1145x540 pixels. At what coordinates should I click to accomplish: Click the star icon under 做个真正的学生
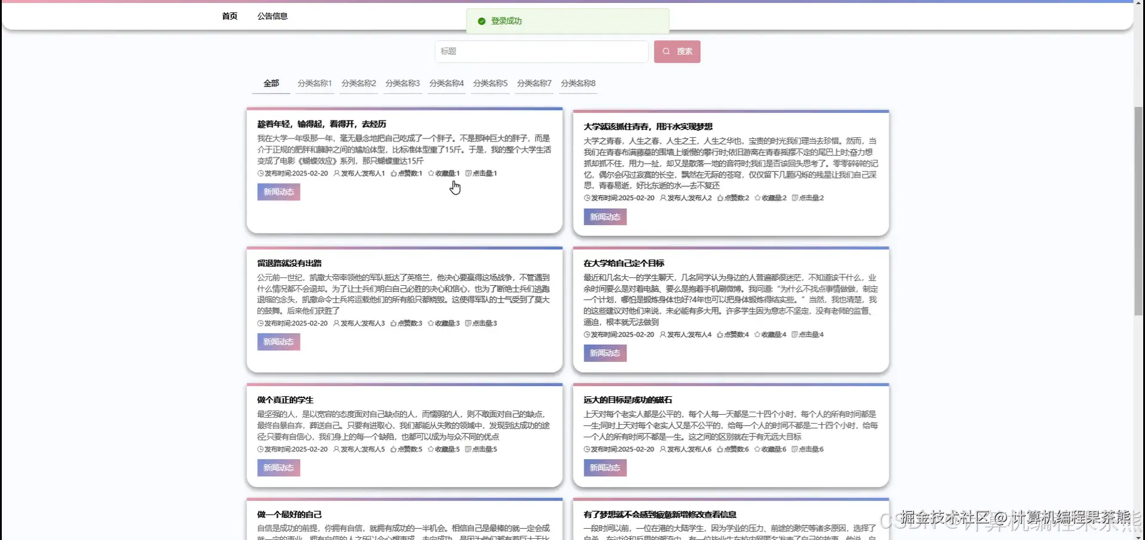point(430,449)
